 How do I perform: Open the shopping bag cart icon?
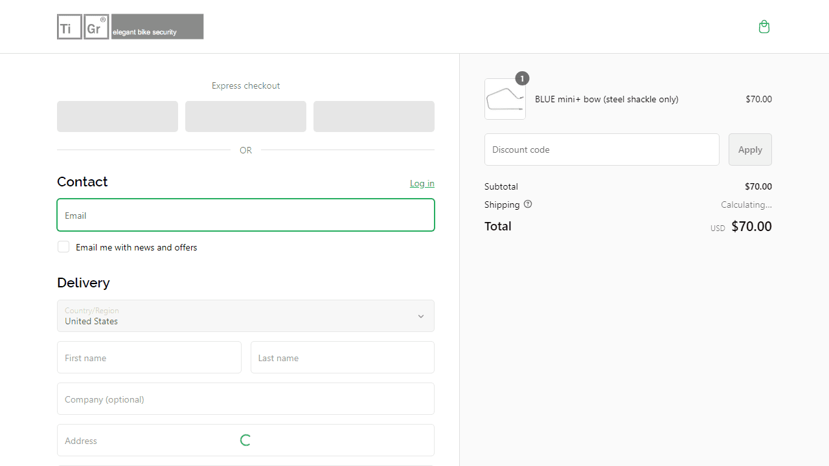(764, 27)
